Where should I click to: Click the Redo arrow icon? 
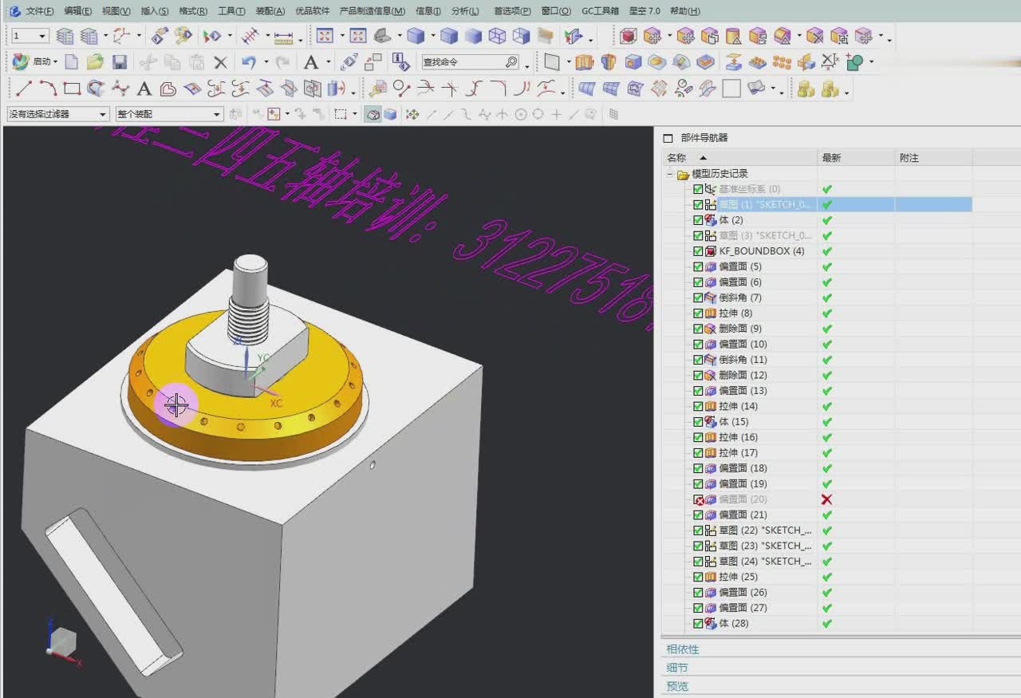coord(282,62)
